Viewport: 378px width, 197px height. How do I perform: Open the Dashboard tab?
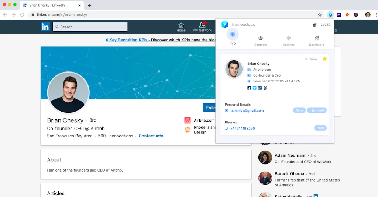click(316, 41)
